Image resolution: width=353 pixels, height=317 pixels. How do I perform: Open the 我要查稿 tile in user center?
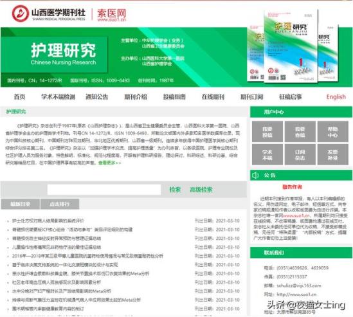click(300, 132)
